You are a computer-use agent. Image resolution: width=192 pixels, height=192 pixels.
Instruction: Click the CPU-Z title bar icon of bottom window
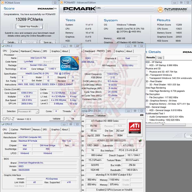coord(3,124)
